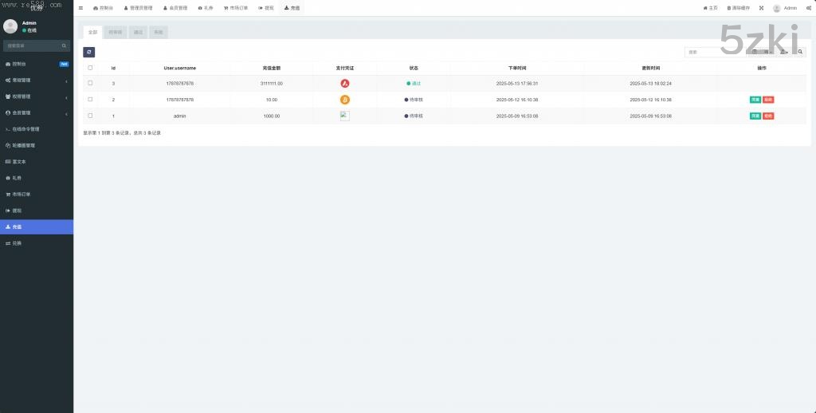Open the export dropdown in table toolbar

pyautogui.click(x=784, y=52)
